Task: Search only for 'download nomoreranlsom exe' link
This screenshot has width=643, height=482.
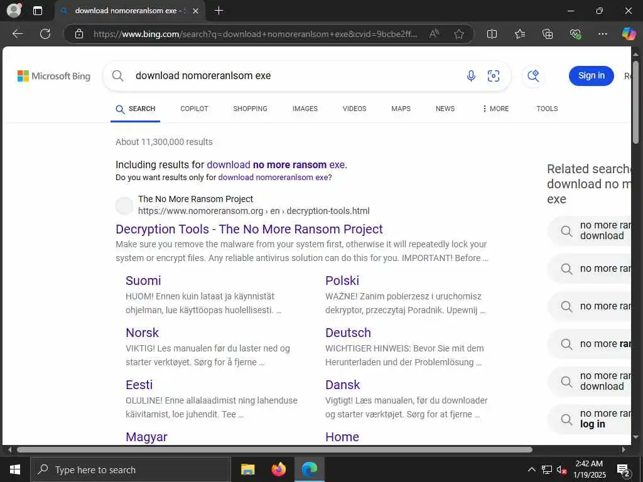Action: [x=273, y=178]
